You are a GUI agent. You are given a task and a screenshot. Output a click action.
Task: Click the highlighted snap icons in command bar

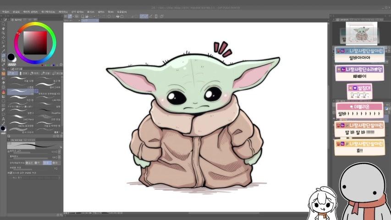click(x=143, y=16)
